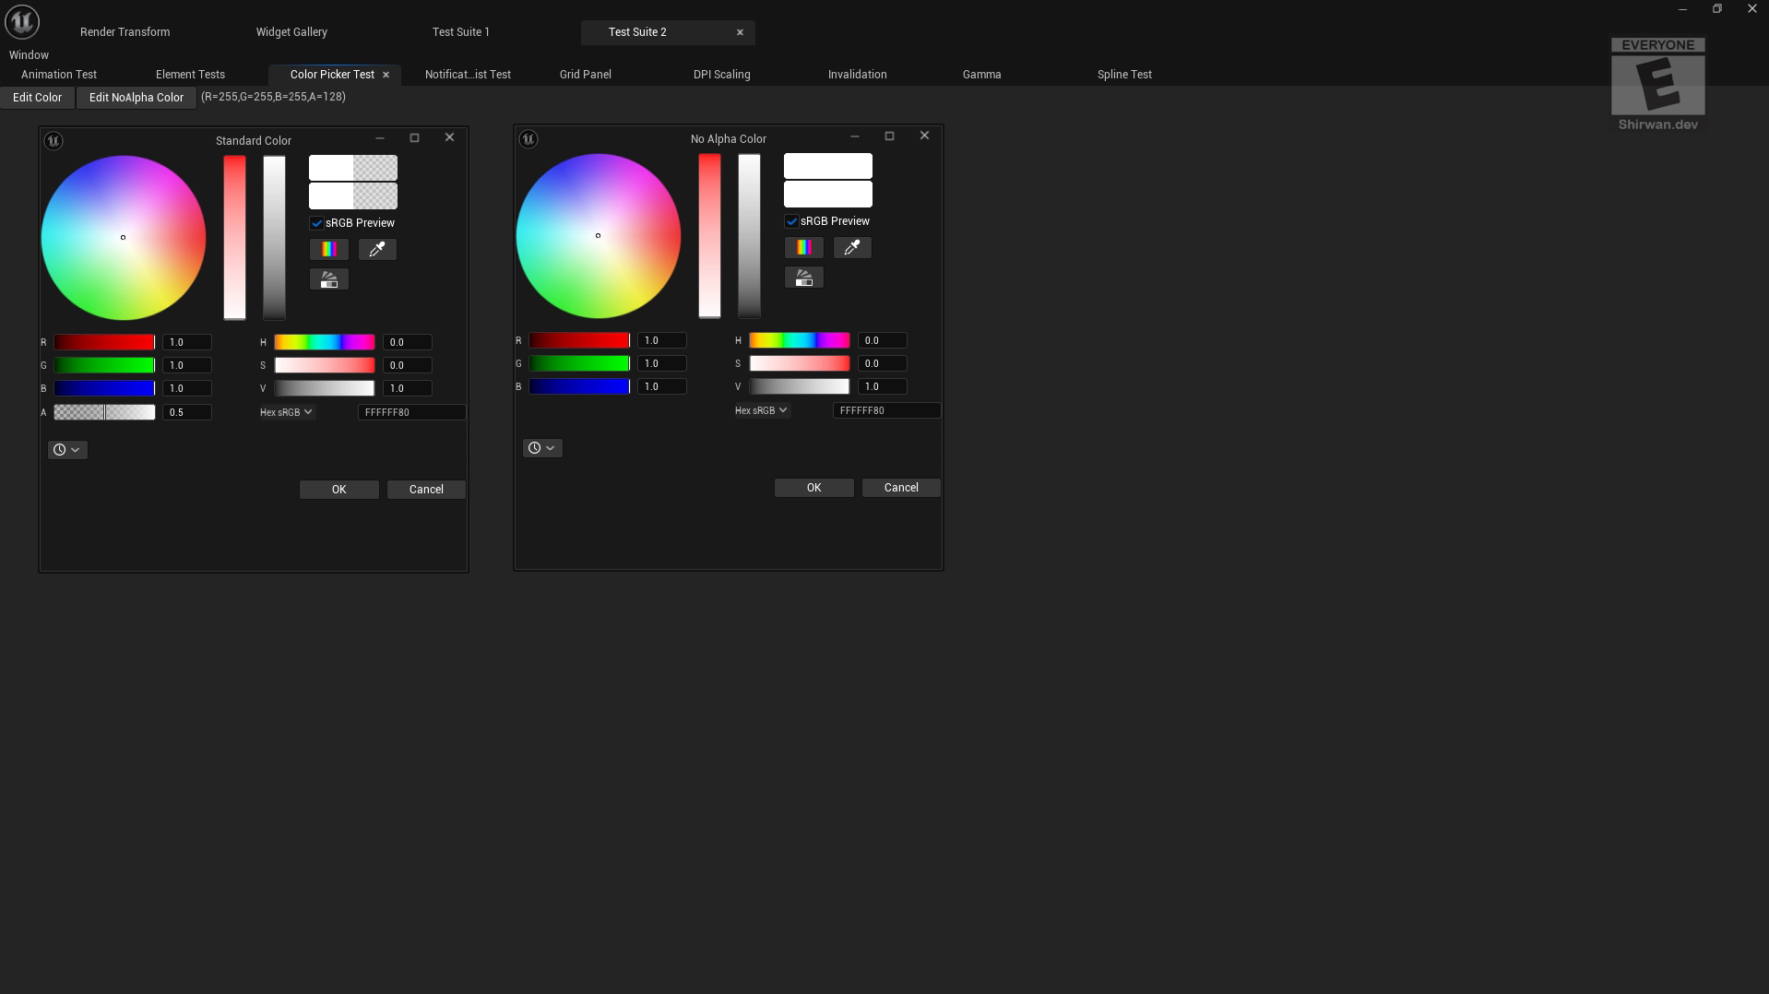Open the Notification List Test tab
This screenshot has height=994, width=1769.
(x=468, y=75)
